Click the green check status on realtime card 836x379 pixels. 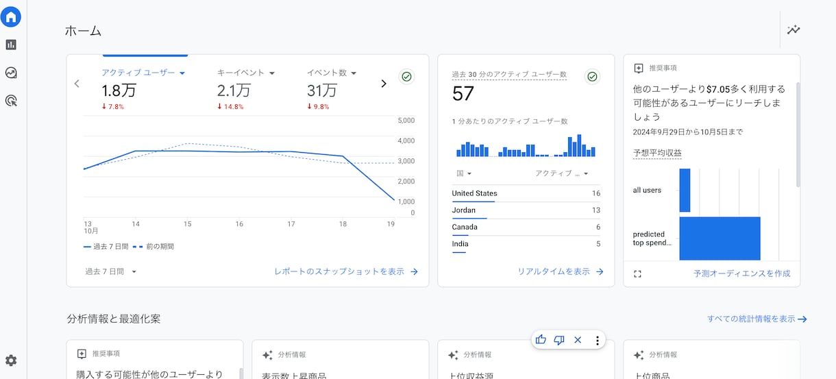592,77
